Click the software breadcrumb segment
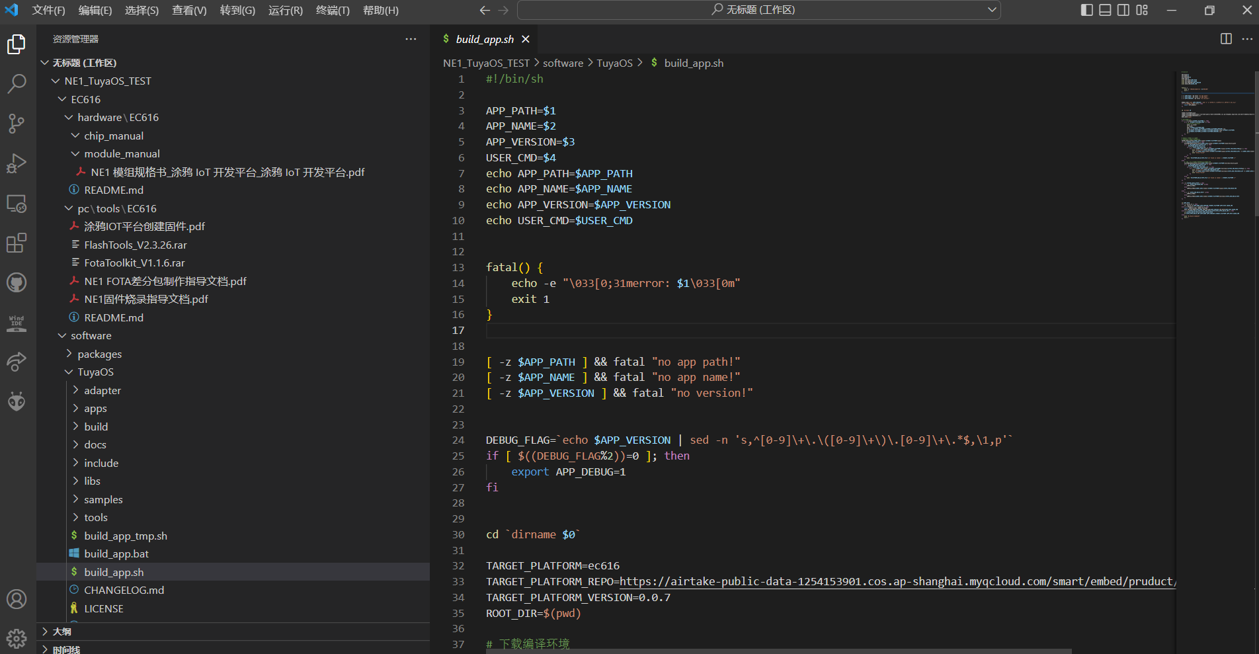 563,63
